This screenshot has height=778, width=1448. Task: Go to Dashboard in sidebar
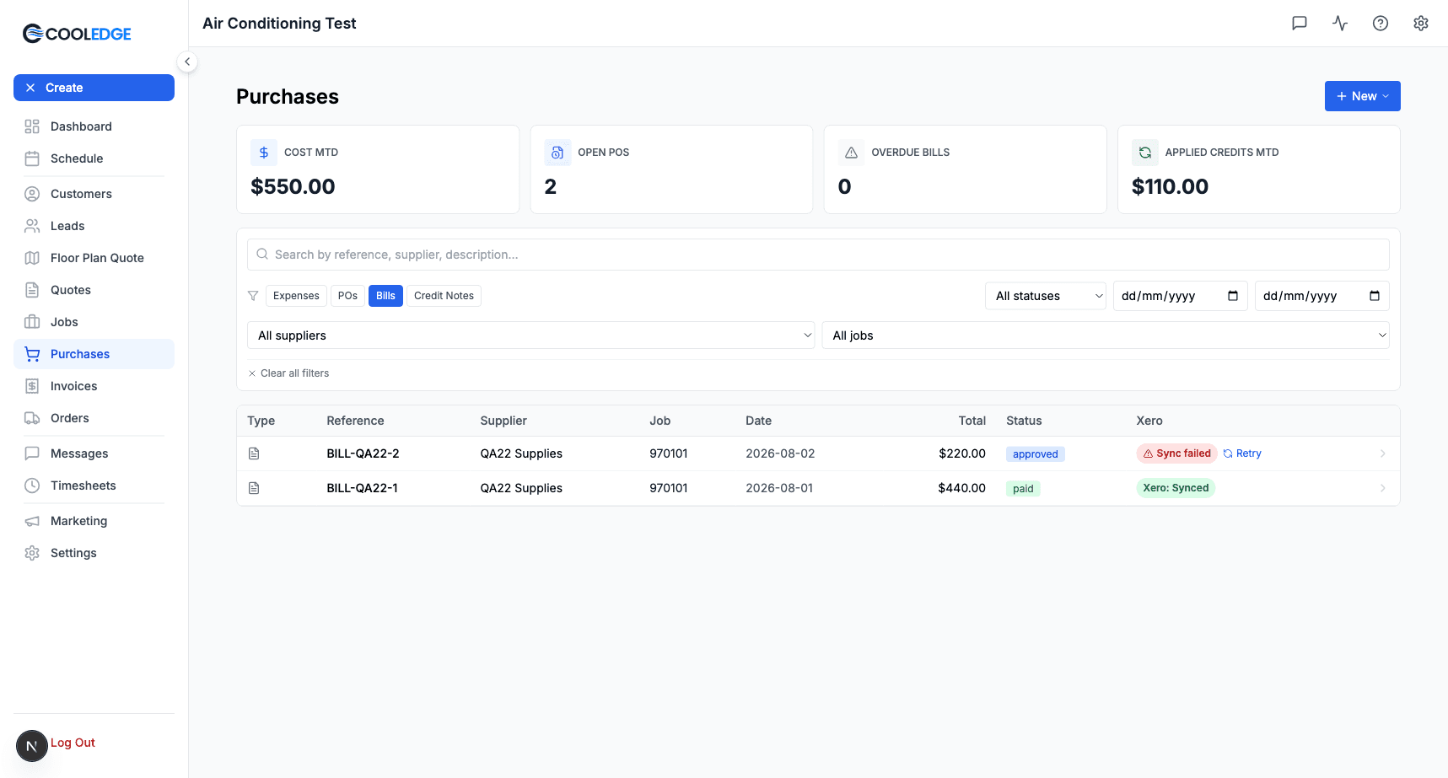pyautogui.click(x=94, y=126)
